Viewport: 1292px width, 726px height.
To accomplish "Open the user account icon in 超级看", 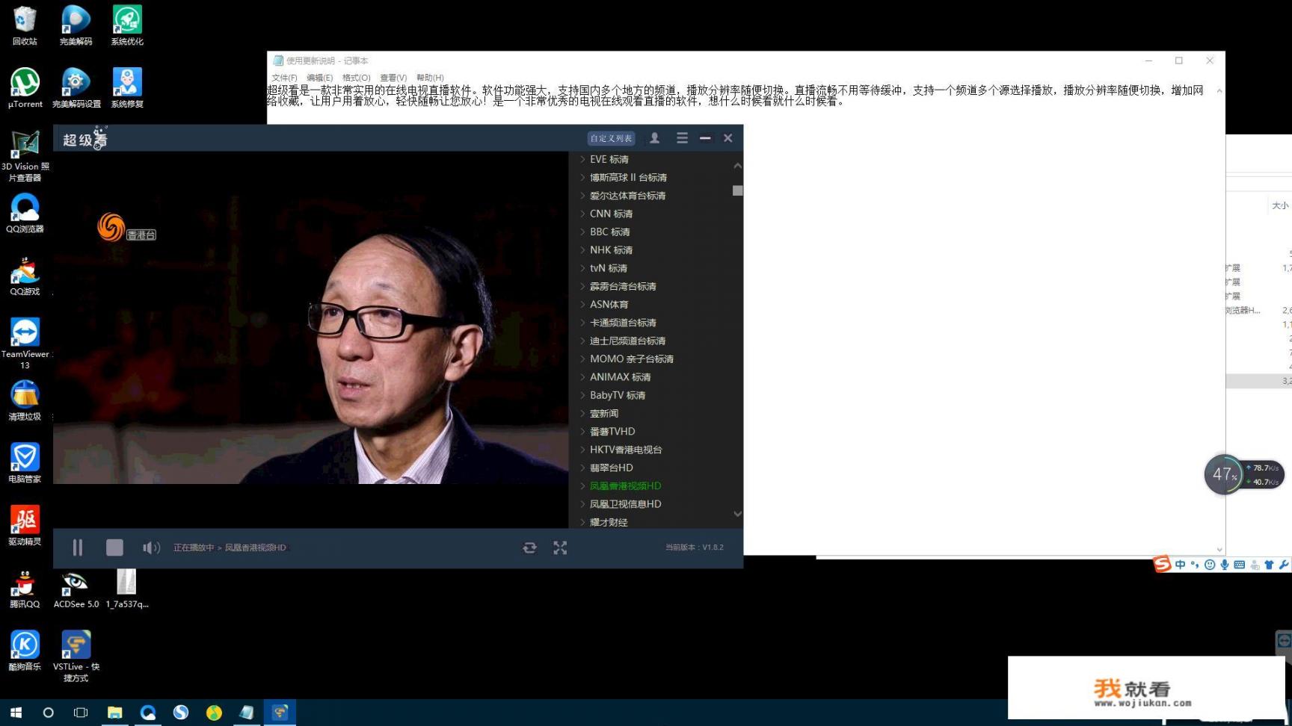I will (654, 138).
